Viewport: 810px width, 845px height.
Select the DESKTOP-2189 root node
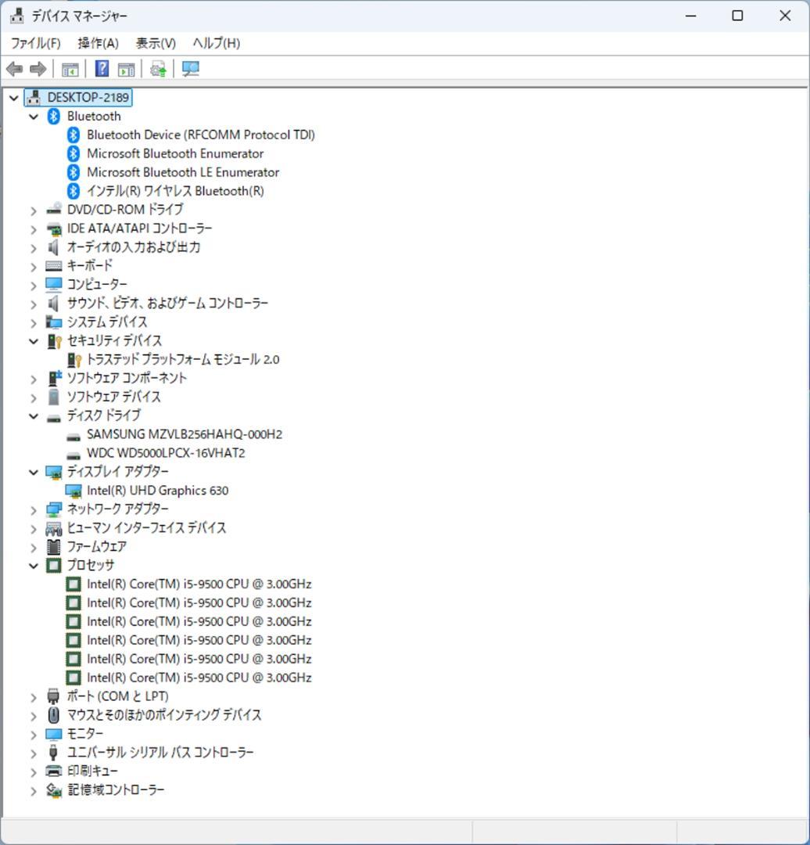[89, 97]
